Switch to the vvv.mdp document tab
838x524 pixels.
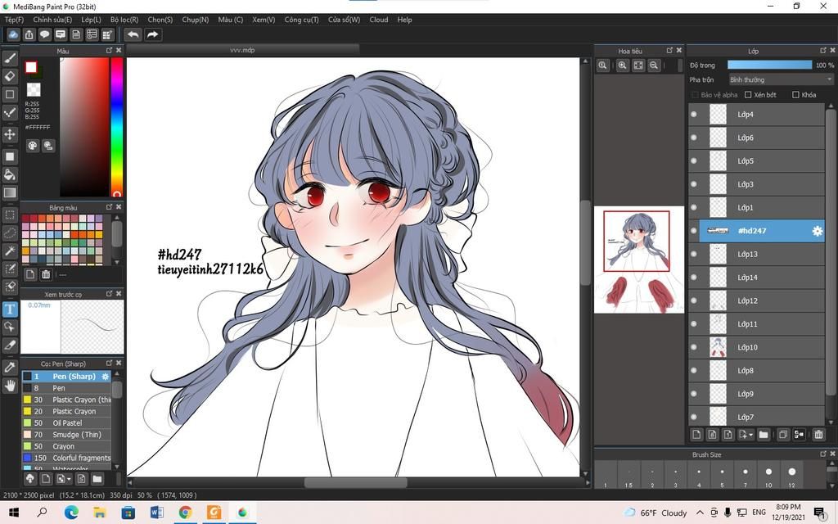tap(242, 50)
